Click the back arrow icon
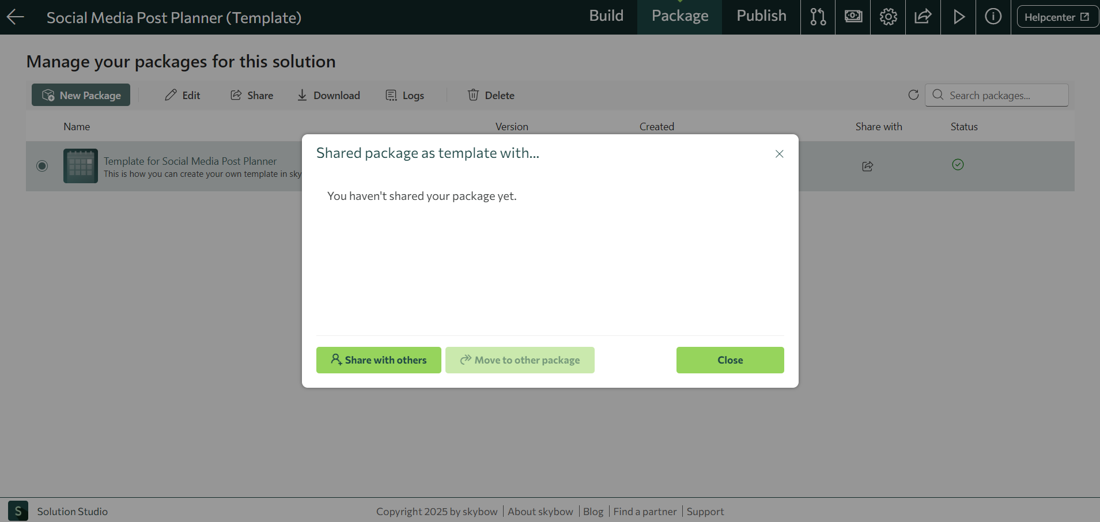 [16, 17]
